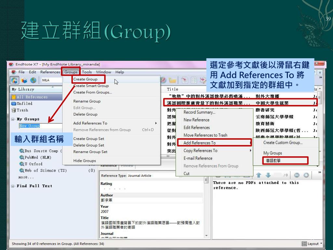Click the red export page toolbar icon
Image resolution: width=333 pixels, height=250 pixels.
point(184,80)
